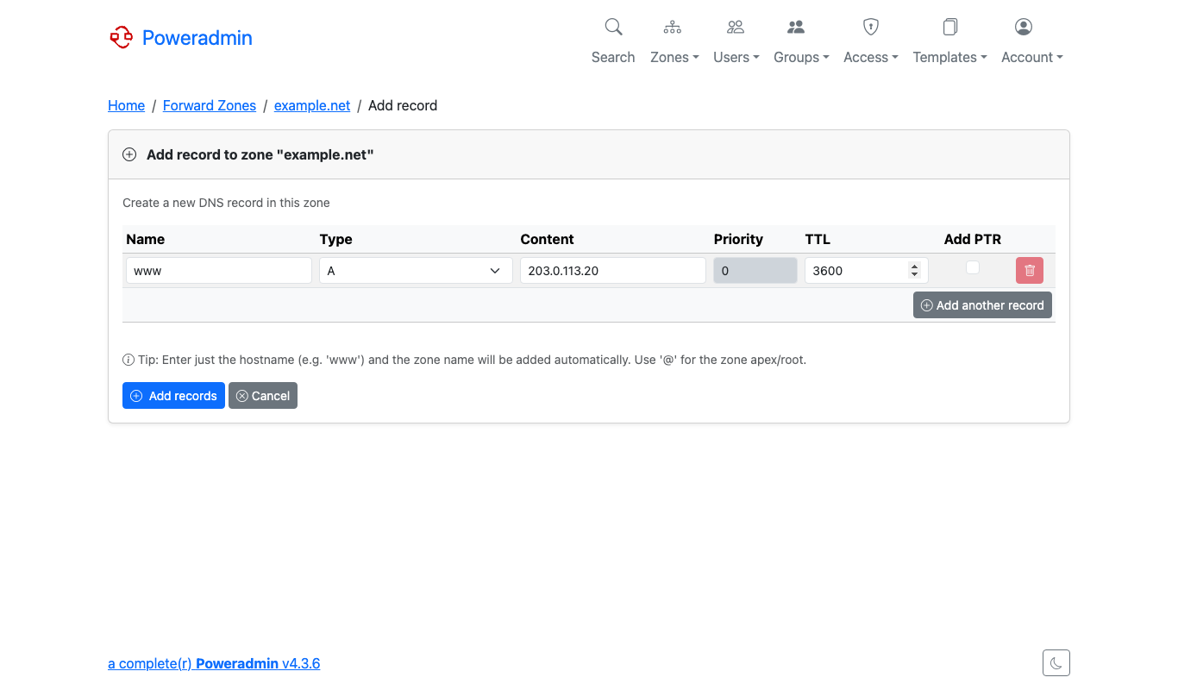Click the Search magnifier icon
This screenshot has width=1178, height=690.
pyautogui.click(x=613, y=27)
